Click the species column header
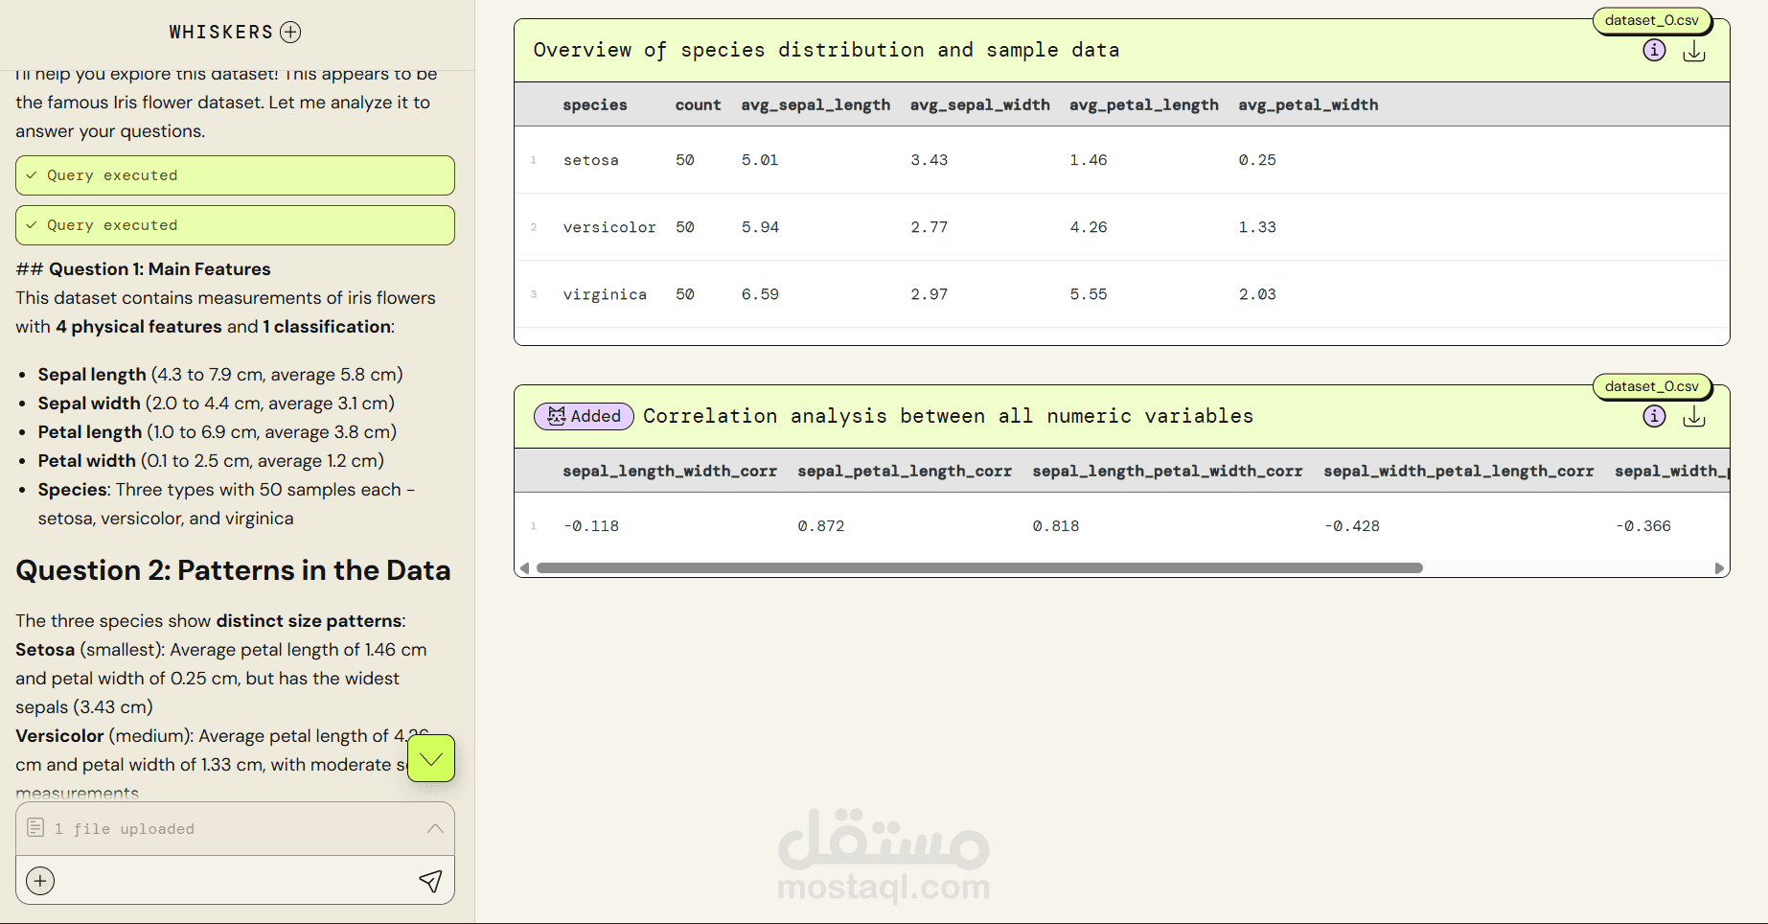The image size is (1768, 924). point(595,104)
